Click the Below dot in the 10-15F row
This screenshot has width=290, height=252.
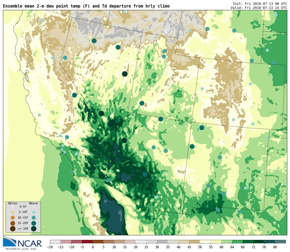tap(13, 218)
